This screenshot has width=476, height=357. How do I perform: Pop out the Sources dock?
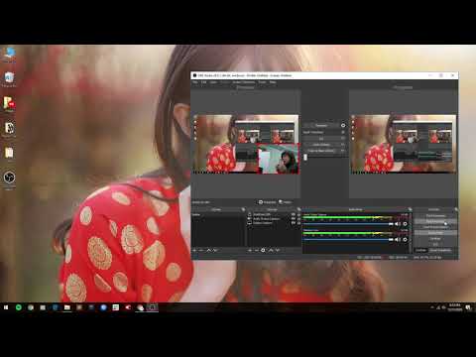[298, 209]
